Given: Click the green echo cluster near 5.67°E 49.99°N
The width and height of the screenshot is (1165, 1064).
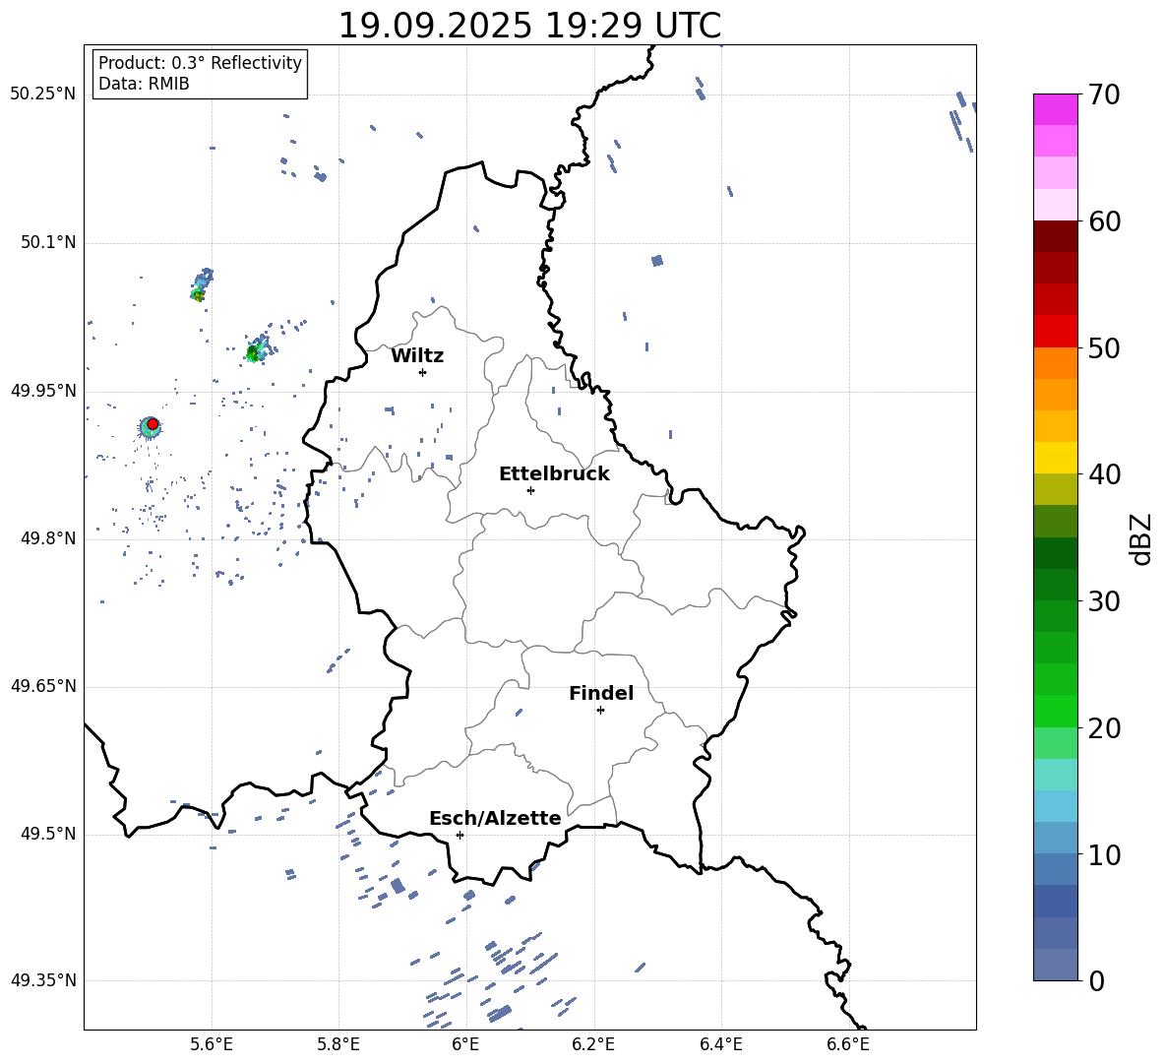Looking at the screenshot, I should [x=256, y=350].
